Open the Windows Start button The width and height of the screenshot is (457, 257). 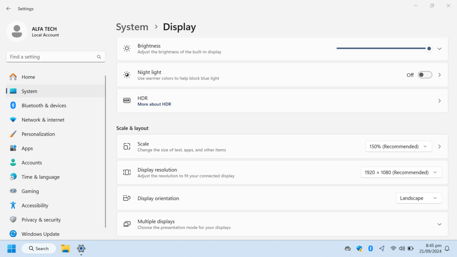click(11, 249)
